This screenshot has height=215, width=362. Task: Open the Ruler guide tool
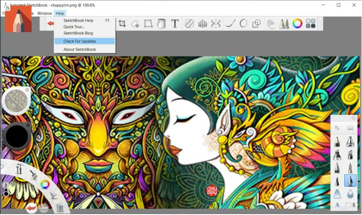pos(189,23)
